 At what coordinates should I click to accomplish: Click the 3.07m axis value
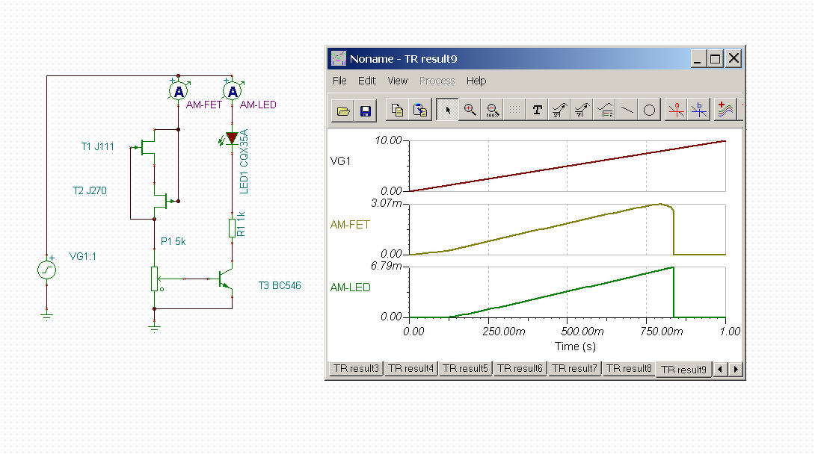(386, 203)
